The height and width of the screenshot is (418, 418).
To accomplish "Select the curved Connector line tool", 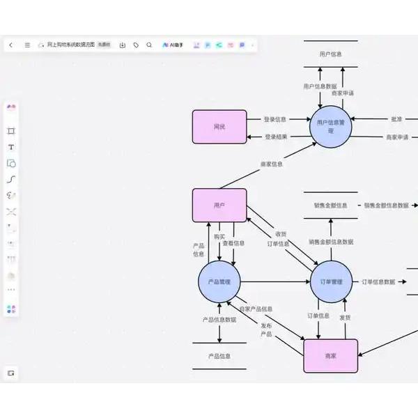I will pyautogui.click(x=11, y=179).
